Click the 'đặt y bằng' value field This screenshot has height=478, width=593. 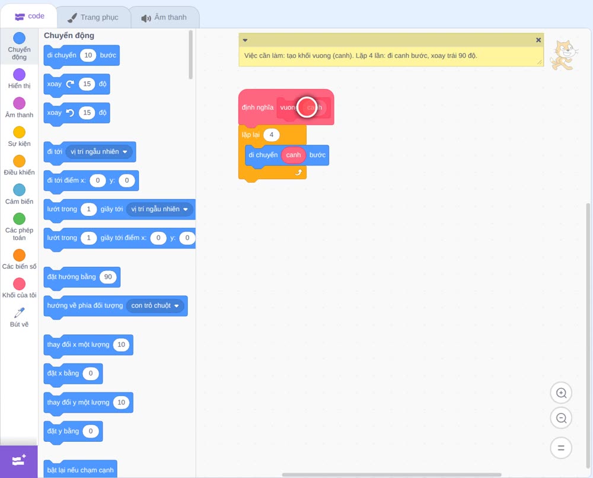[91, 431]
